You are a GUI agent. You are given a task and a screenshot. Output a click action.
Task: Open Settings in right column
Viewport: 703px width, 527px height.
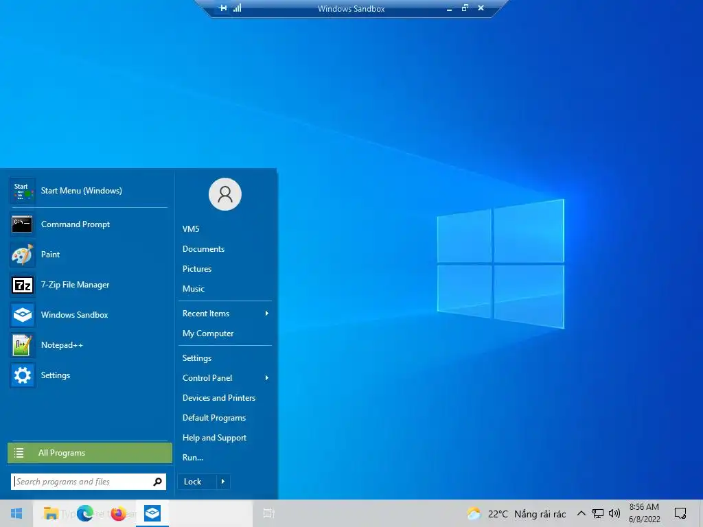click(197, 358)
